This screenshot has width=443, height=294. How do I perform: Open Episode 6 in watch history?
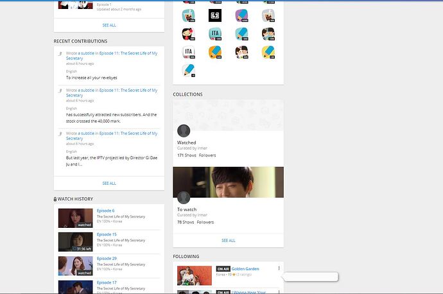pyautogui.click(x=105, y=211)
